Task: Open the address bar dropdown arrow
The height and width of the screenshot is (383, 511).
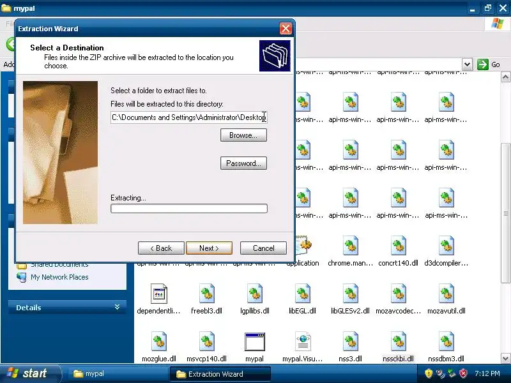Action: 467,64
